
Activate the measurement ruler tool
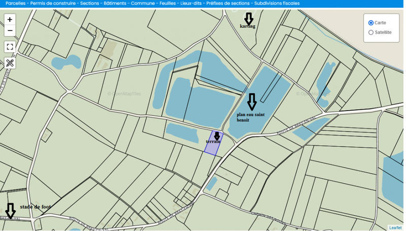coord(10,63)
